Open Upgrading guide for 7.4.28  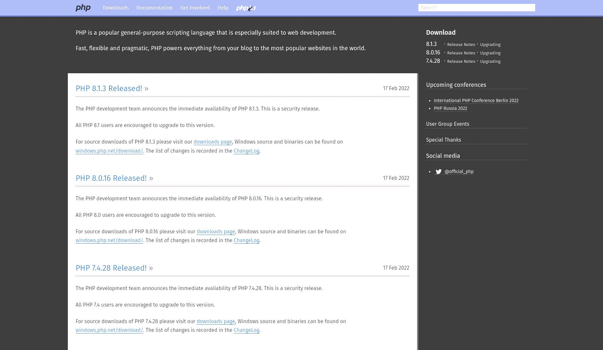coord(490,61)
